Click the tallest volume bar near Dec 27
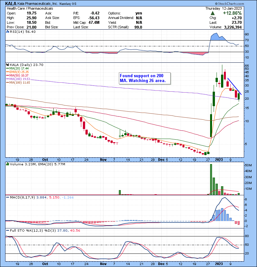Viewport: 257px width, 267px height. (x=211, y=180)
